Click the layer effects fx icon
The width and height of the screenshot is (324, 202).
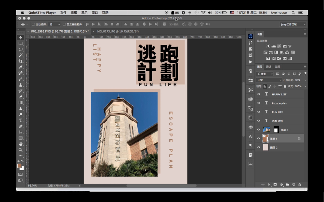(x=269, y=184)
